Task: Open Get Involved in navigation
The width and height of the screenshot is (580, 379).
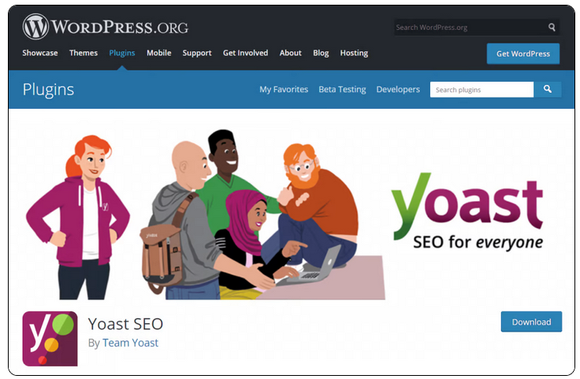Action: tap(246, 53)
